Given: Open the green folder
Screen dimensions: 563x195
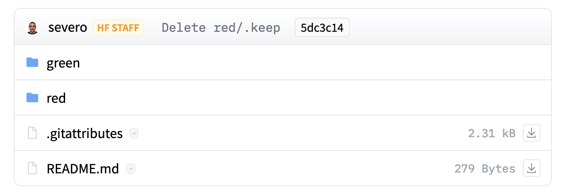Looking at the screenshot, I should pyautogui.click(x=63, y=63).
